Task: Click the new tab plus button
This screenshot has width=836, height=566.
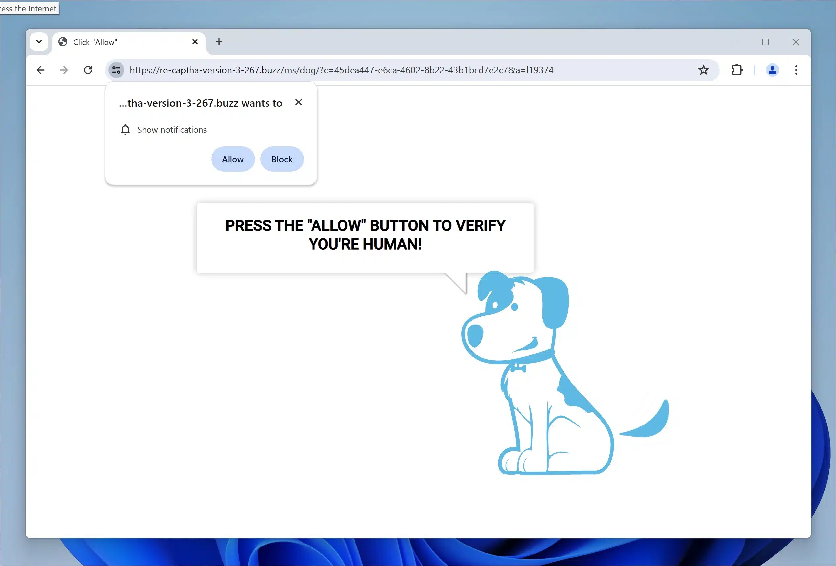Action: click(x=219, y=42)
